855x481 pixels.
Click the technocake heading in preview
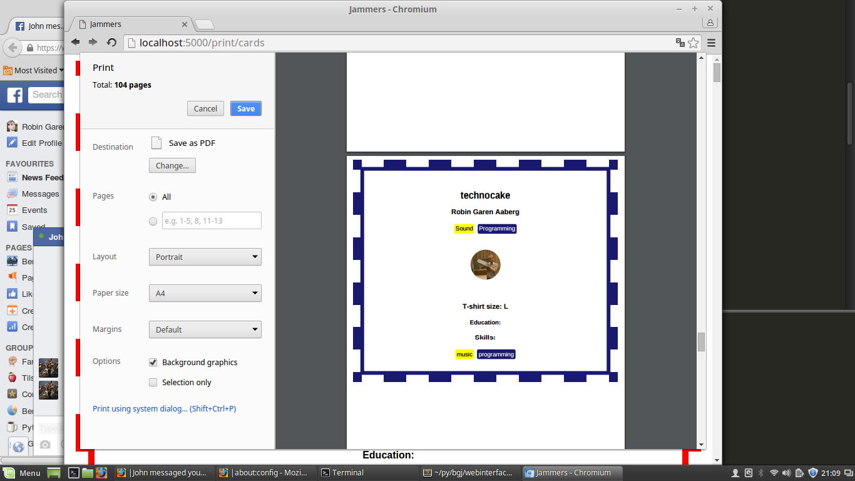[x=485, y=195]
